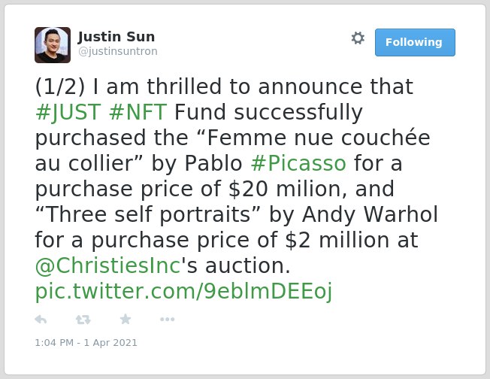
Task: Reply to Justin Sun's tweet
Action: tap(41, 320)
